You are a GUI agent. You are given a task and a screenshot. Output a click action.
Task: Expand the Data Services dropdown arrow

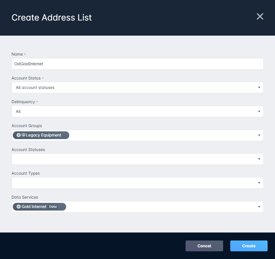pyautogui.click(x=259, y=207)
